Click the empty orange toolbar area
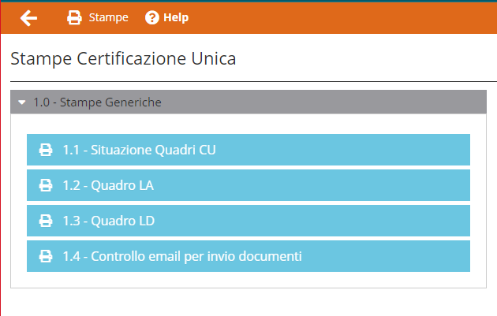 pos(342,18)
